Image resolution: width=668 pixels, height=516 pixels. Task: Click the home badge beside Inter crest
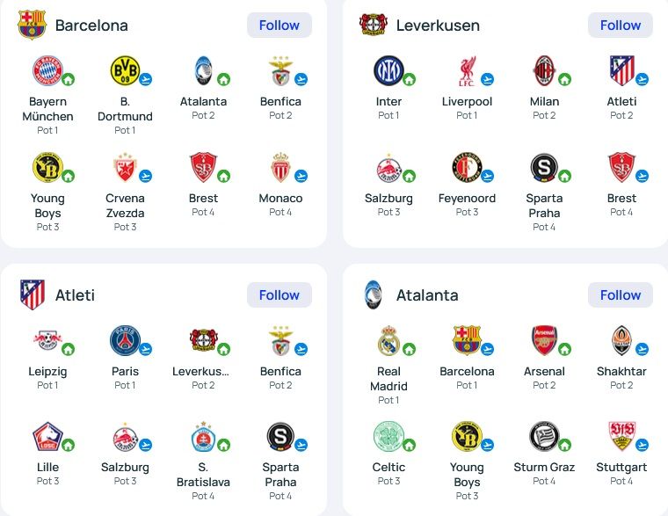pyautogui.click(x=409, y=79)
